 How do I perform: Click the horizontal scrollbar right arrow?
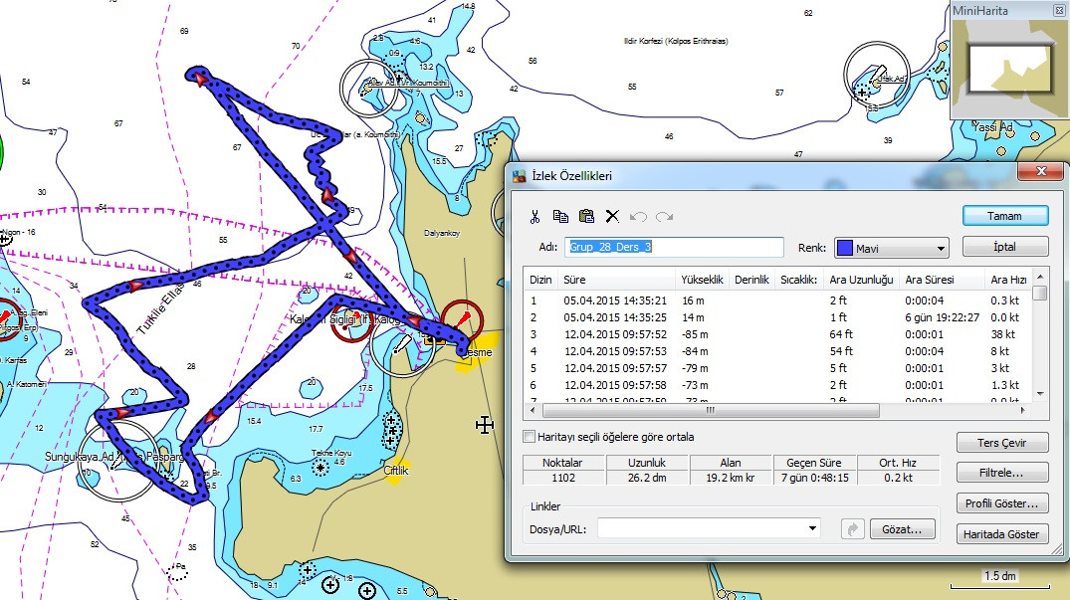pos(1022,410)
